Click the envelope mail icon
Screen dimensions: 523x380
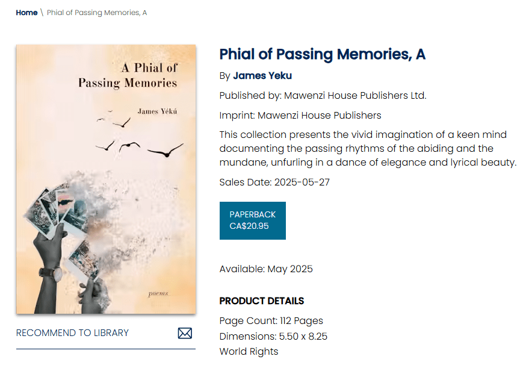[x=185, y=333]
